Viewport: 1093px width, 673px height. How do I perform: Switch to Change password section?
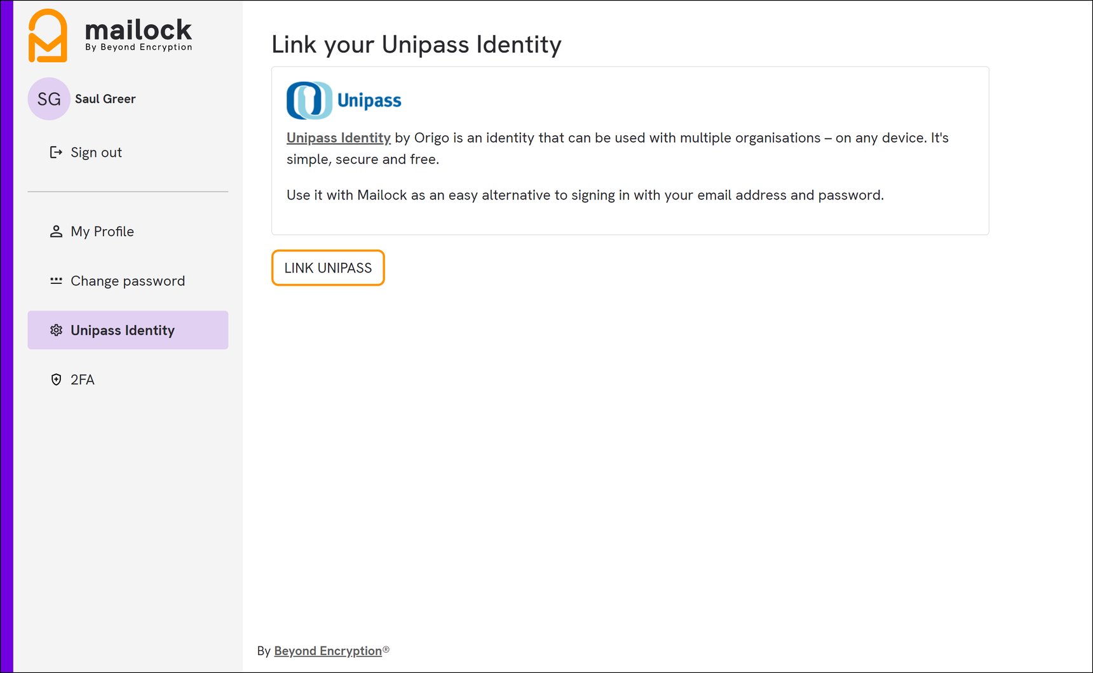point(127,281)
